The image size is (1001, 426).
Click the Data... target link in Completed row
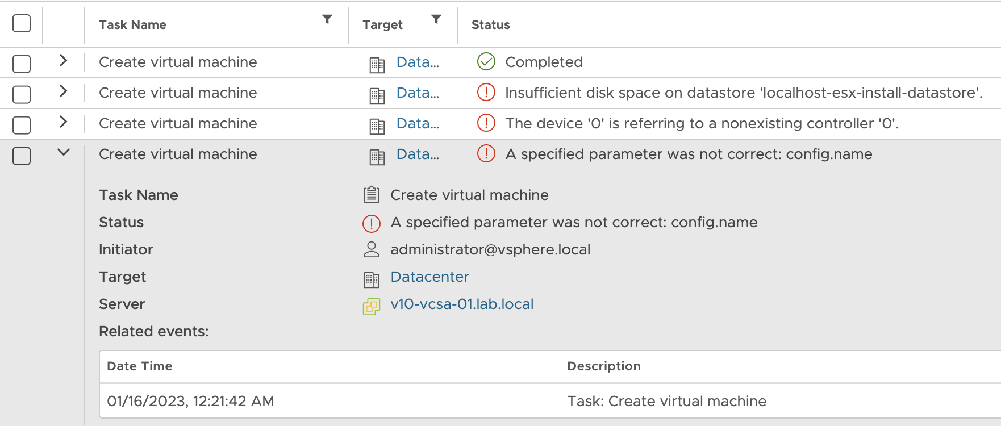(418, 62)
